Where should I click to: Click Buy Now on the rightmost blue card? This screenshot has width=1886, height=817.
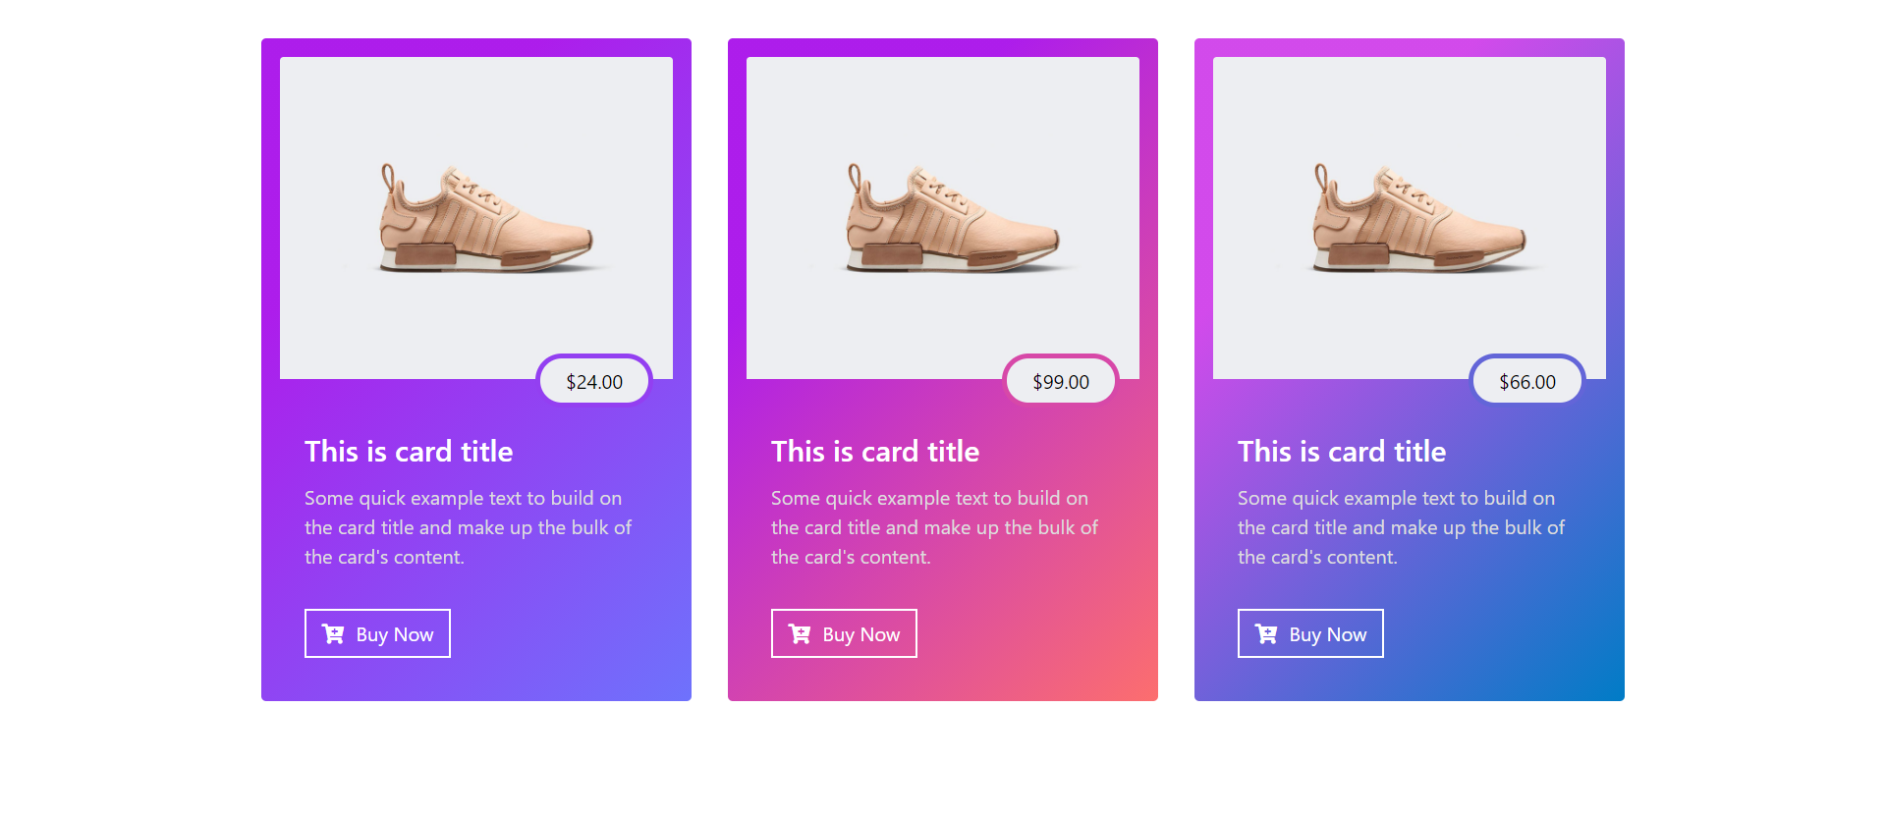pos(1310,633)
